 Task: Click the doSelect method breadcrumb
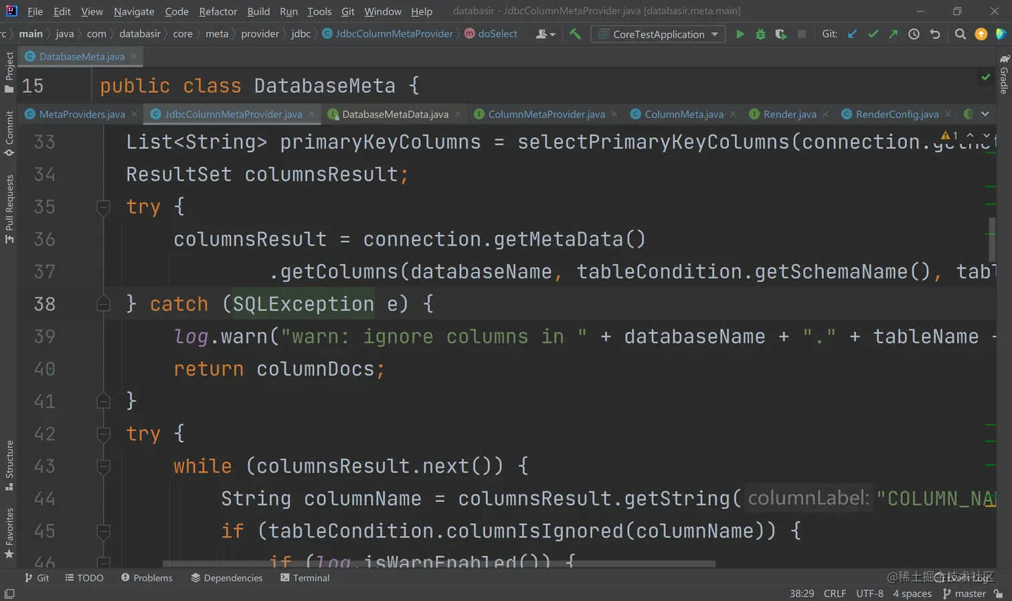[491, 33]
